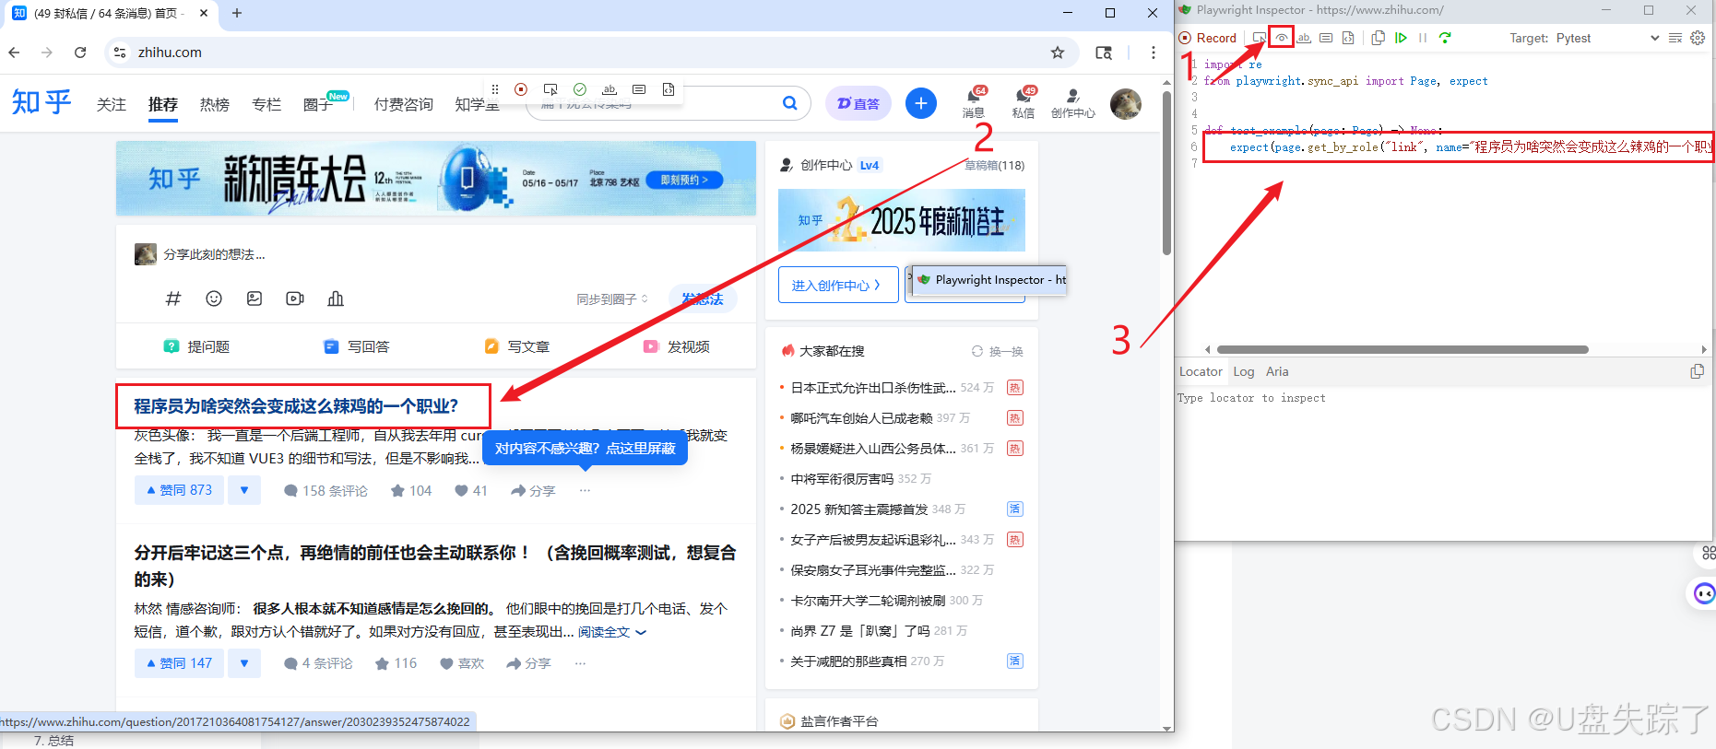
Task: Click the red record icon in page overlay
Action: (x=521, y=89)
